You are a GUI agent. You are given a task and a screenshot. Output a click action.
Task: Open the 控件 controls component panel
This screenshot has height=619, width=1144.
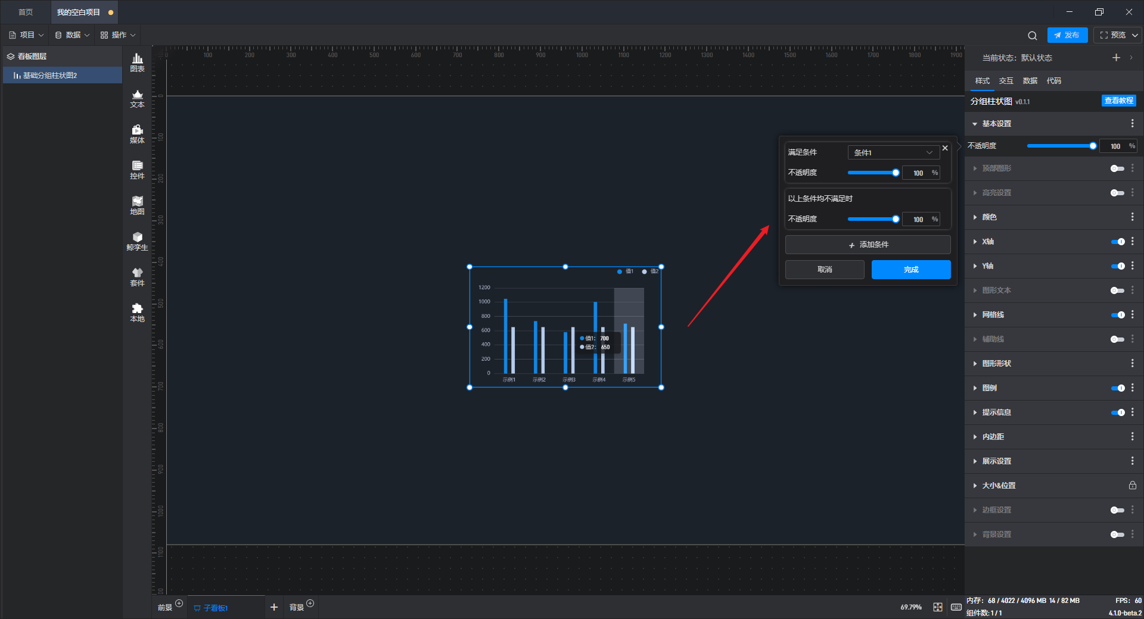pos(137,170)
